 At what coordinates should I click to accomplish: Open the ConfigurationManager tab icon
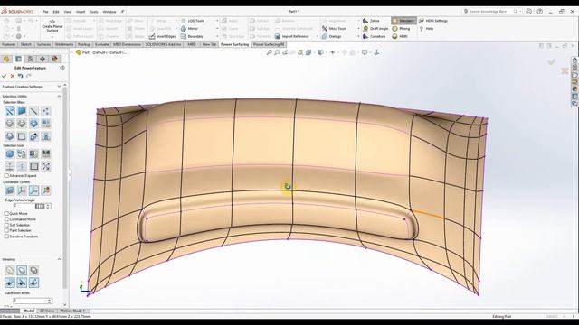pos(30,59)
